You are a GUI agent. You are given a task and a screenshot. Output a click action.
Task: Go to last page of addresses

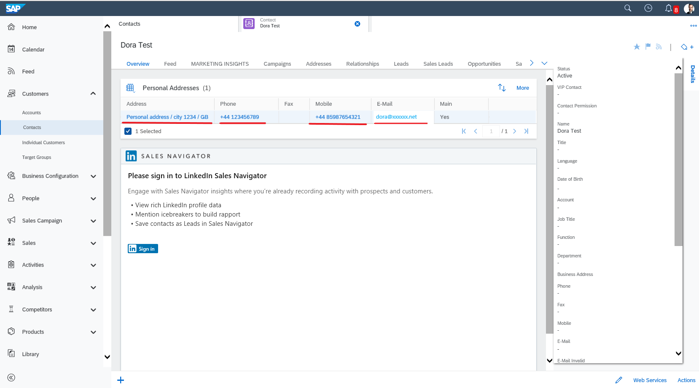[x=526, y=131]
